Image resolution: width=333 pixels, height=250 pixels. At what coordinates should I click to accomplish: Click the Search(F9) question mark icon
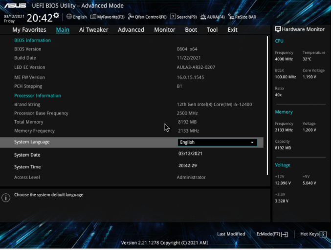(x=173, y=17)
